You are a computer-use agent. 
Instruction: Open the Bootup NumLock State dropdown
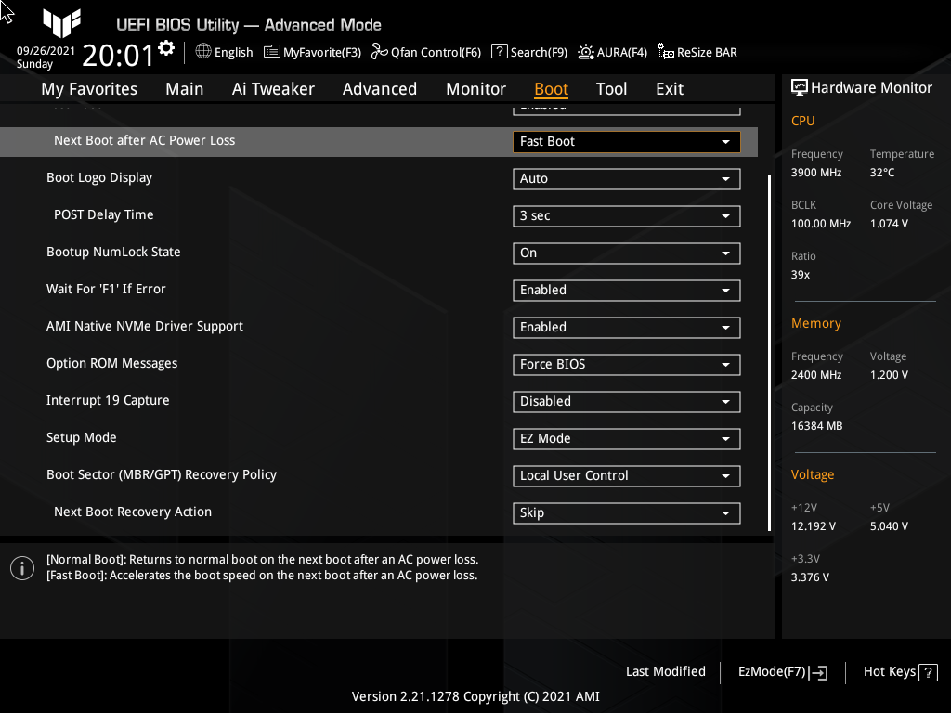pos(626,253)
